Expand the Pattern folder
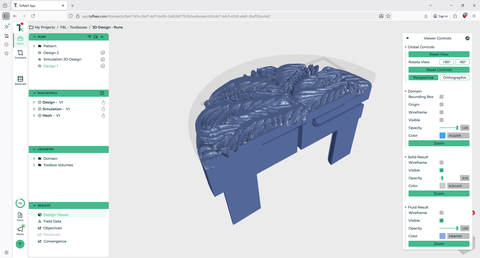This screenshot has width=480, height=258. [34, 46]
